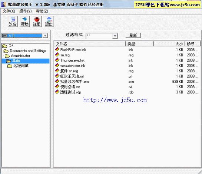Click the .url type cell
202x174 pixels.
click(130, 76)
